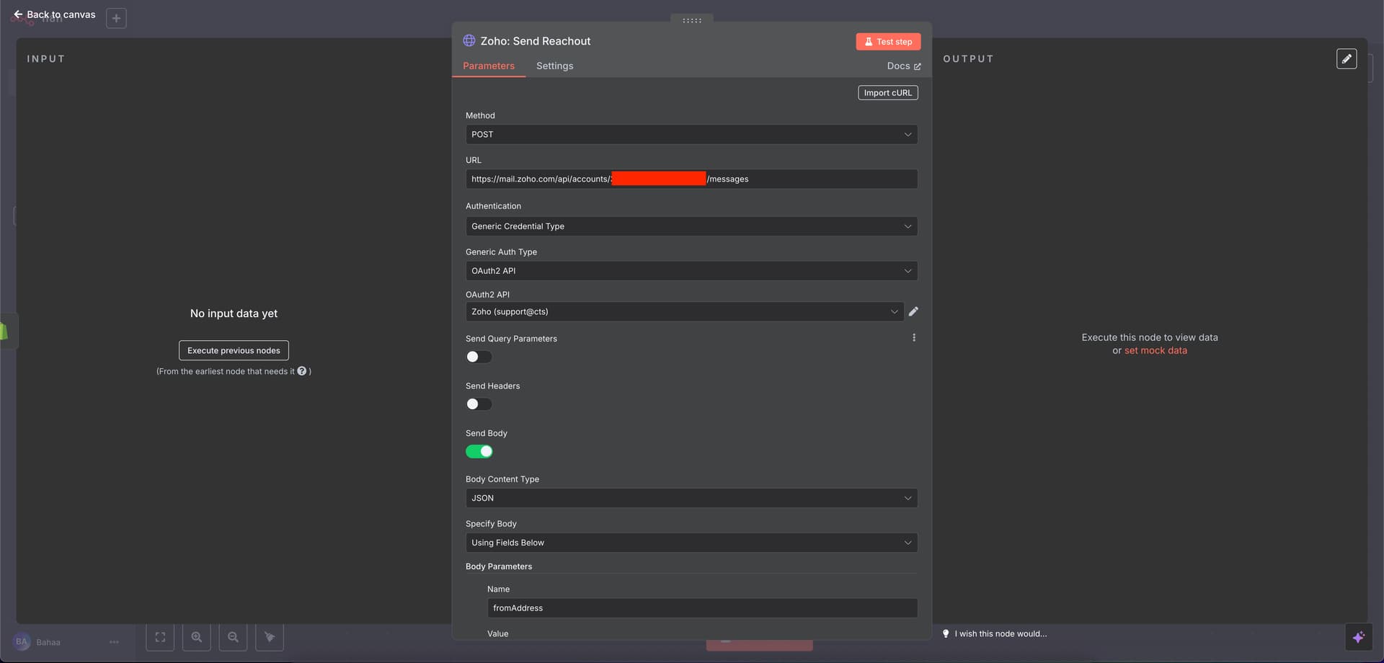Image resolution: width=1384 pixels, height=663 pixels.
Task: Click the Zoho: Send Reachout title
Action: [x=536, y=41]
